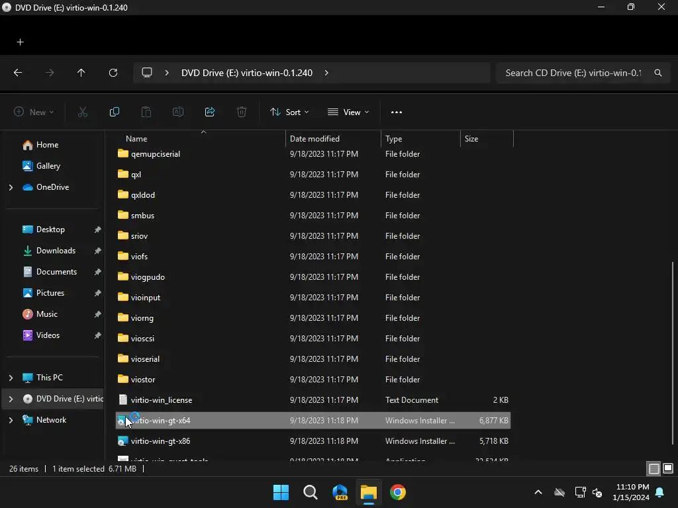This screenshot has height=508, width=678.
Task: Open the View dropdown menu
Action: click(x=348, y=112)
